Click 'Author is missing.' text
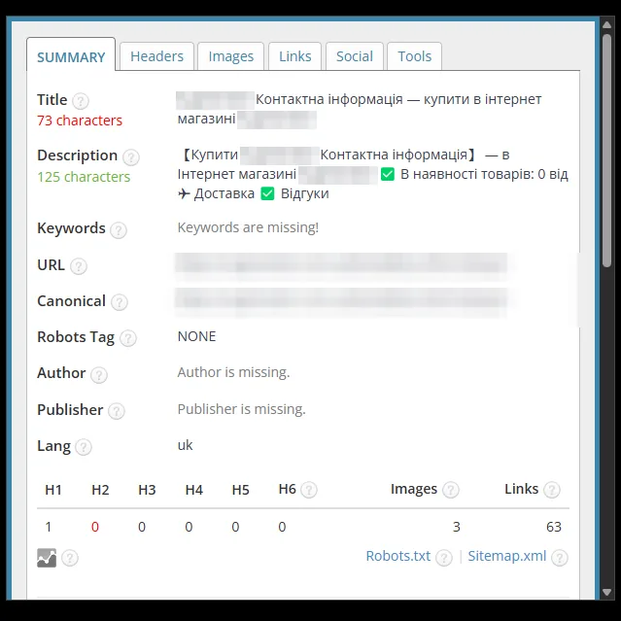Viewport: 621px width, 621px height. point(233,372)
